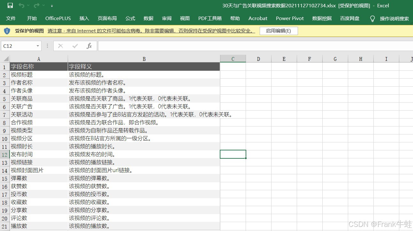Switch to the 数据 ribbon tab
Image resolution: width=413 pixels, height=231 pixels.
148,18
